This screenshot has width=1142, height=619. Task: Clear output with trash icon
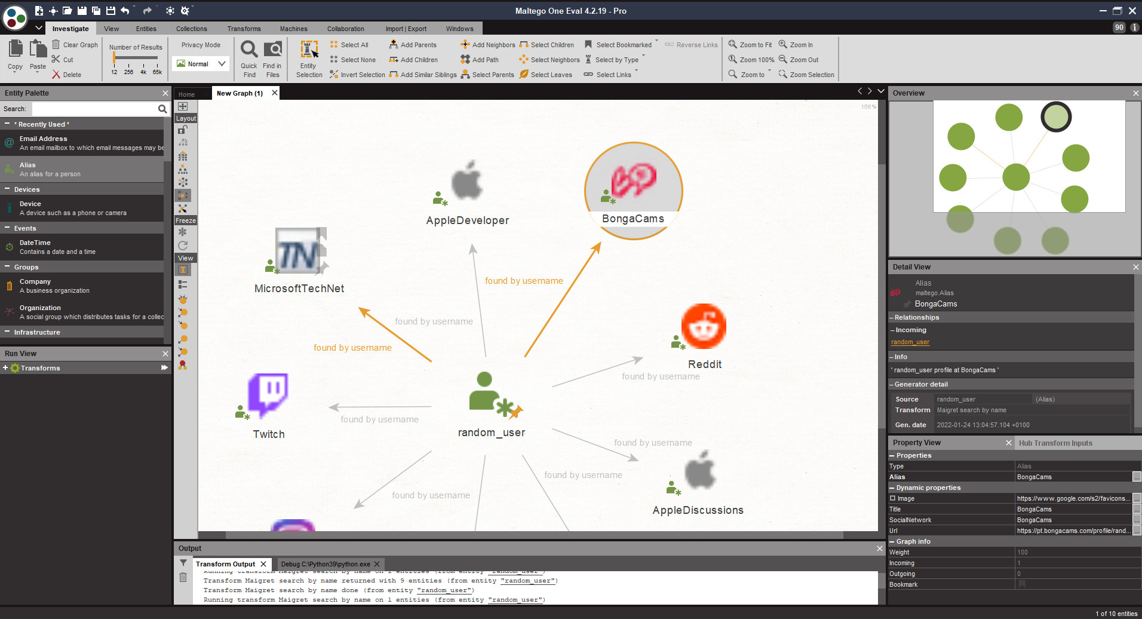[183, 577]
